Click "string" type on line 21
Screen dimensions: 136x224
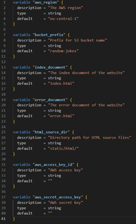pyautogui.click(x=55, y=110)
